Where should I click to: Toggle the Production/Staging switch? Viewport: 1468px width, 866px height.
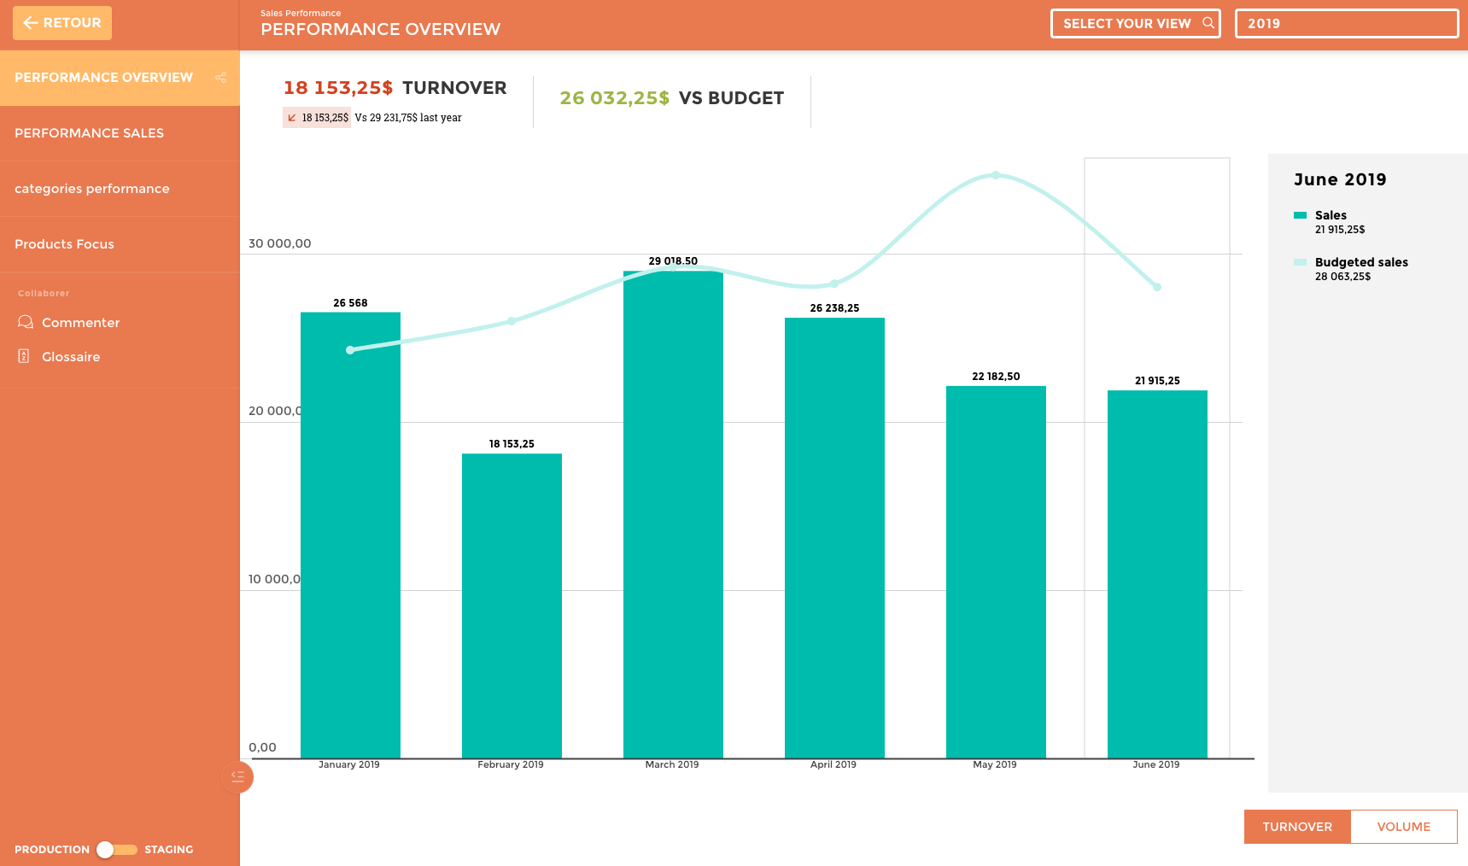point(116,849)
